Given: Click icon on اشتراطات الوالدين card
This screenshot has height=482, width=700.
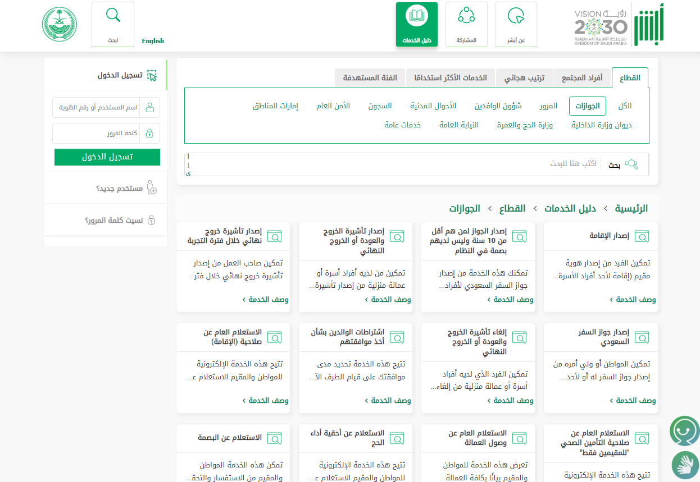Looking at the screenshot, I should pos(397,337).
